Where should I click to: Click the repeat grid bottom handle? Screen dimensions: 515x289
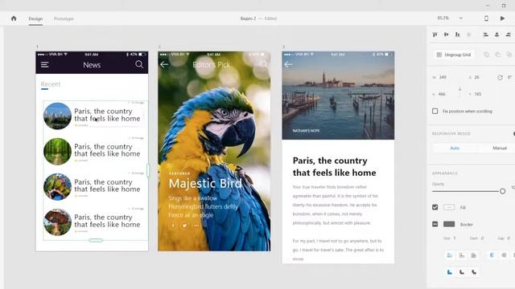(x=96, y=240)
